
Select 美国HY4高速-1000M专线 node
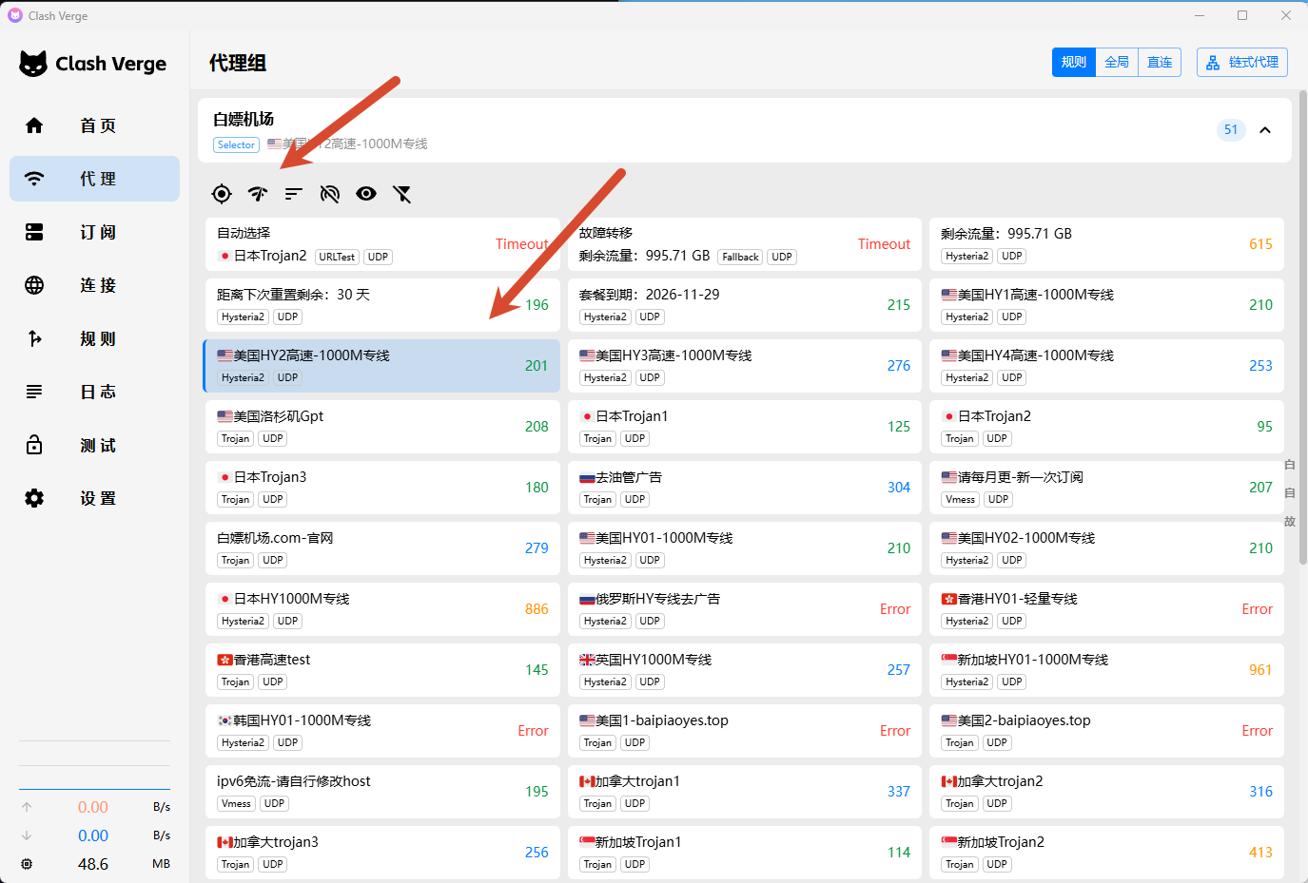1106,366
